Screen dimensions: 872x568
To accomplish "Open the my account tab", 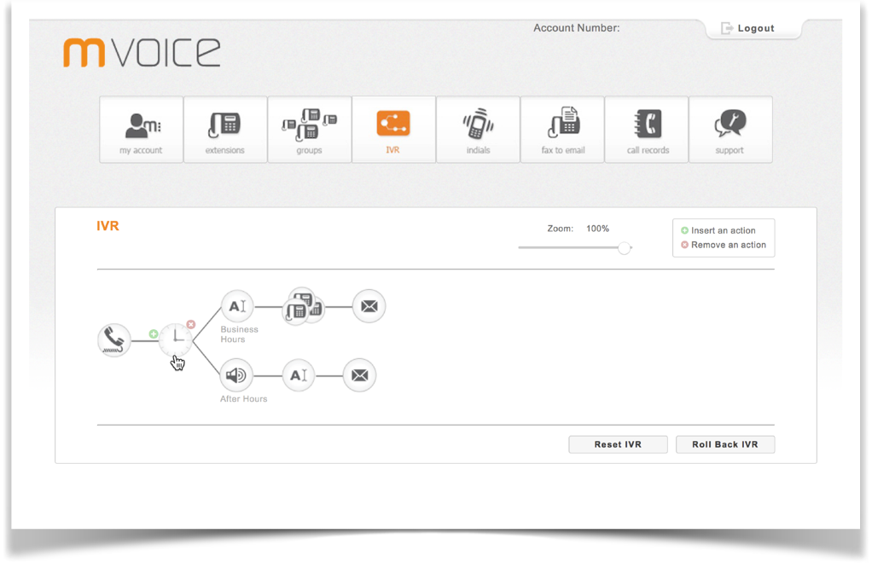I will pyautogui.click(x=142, y=130).
